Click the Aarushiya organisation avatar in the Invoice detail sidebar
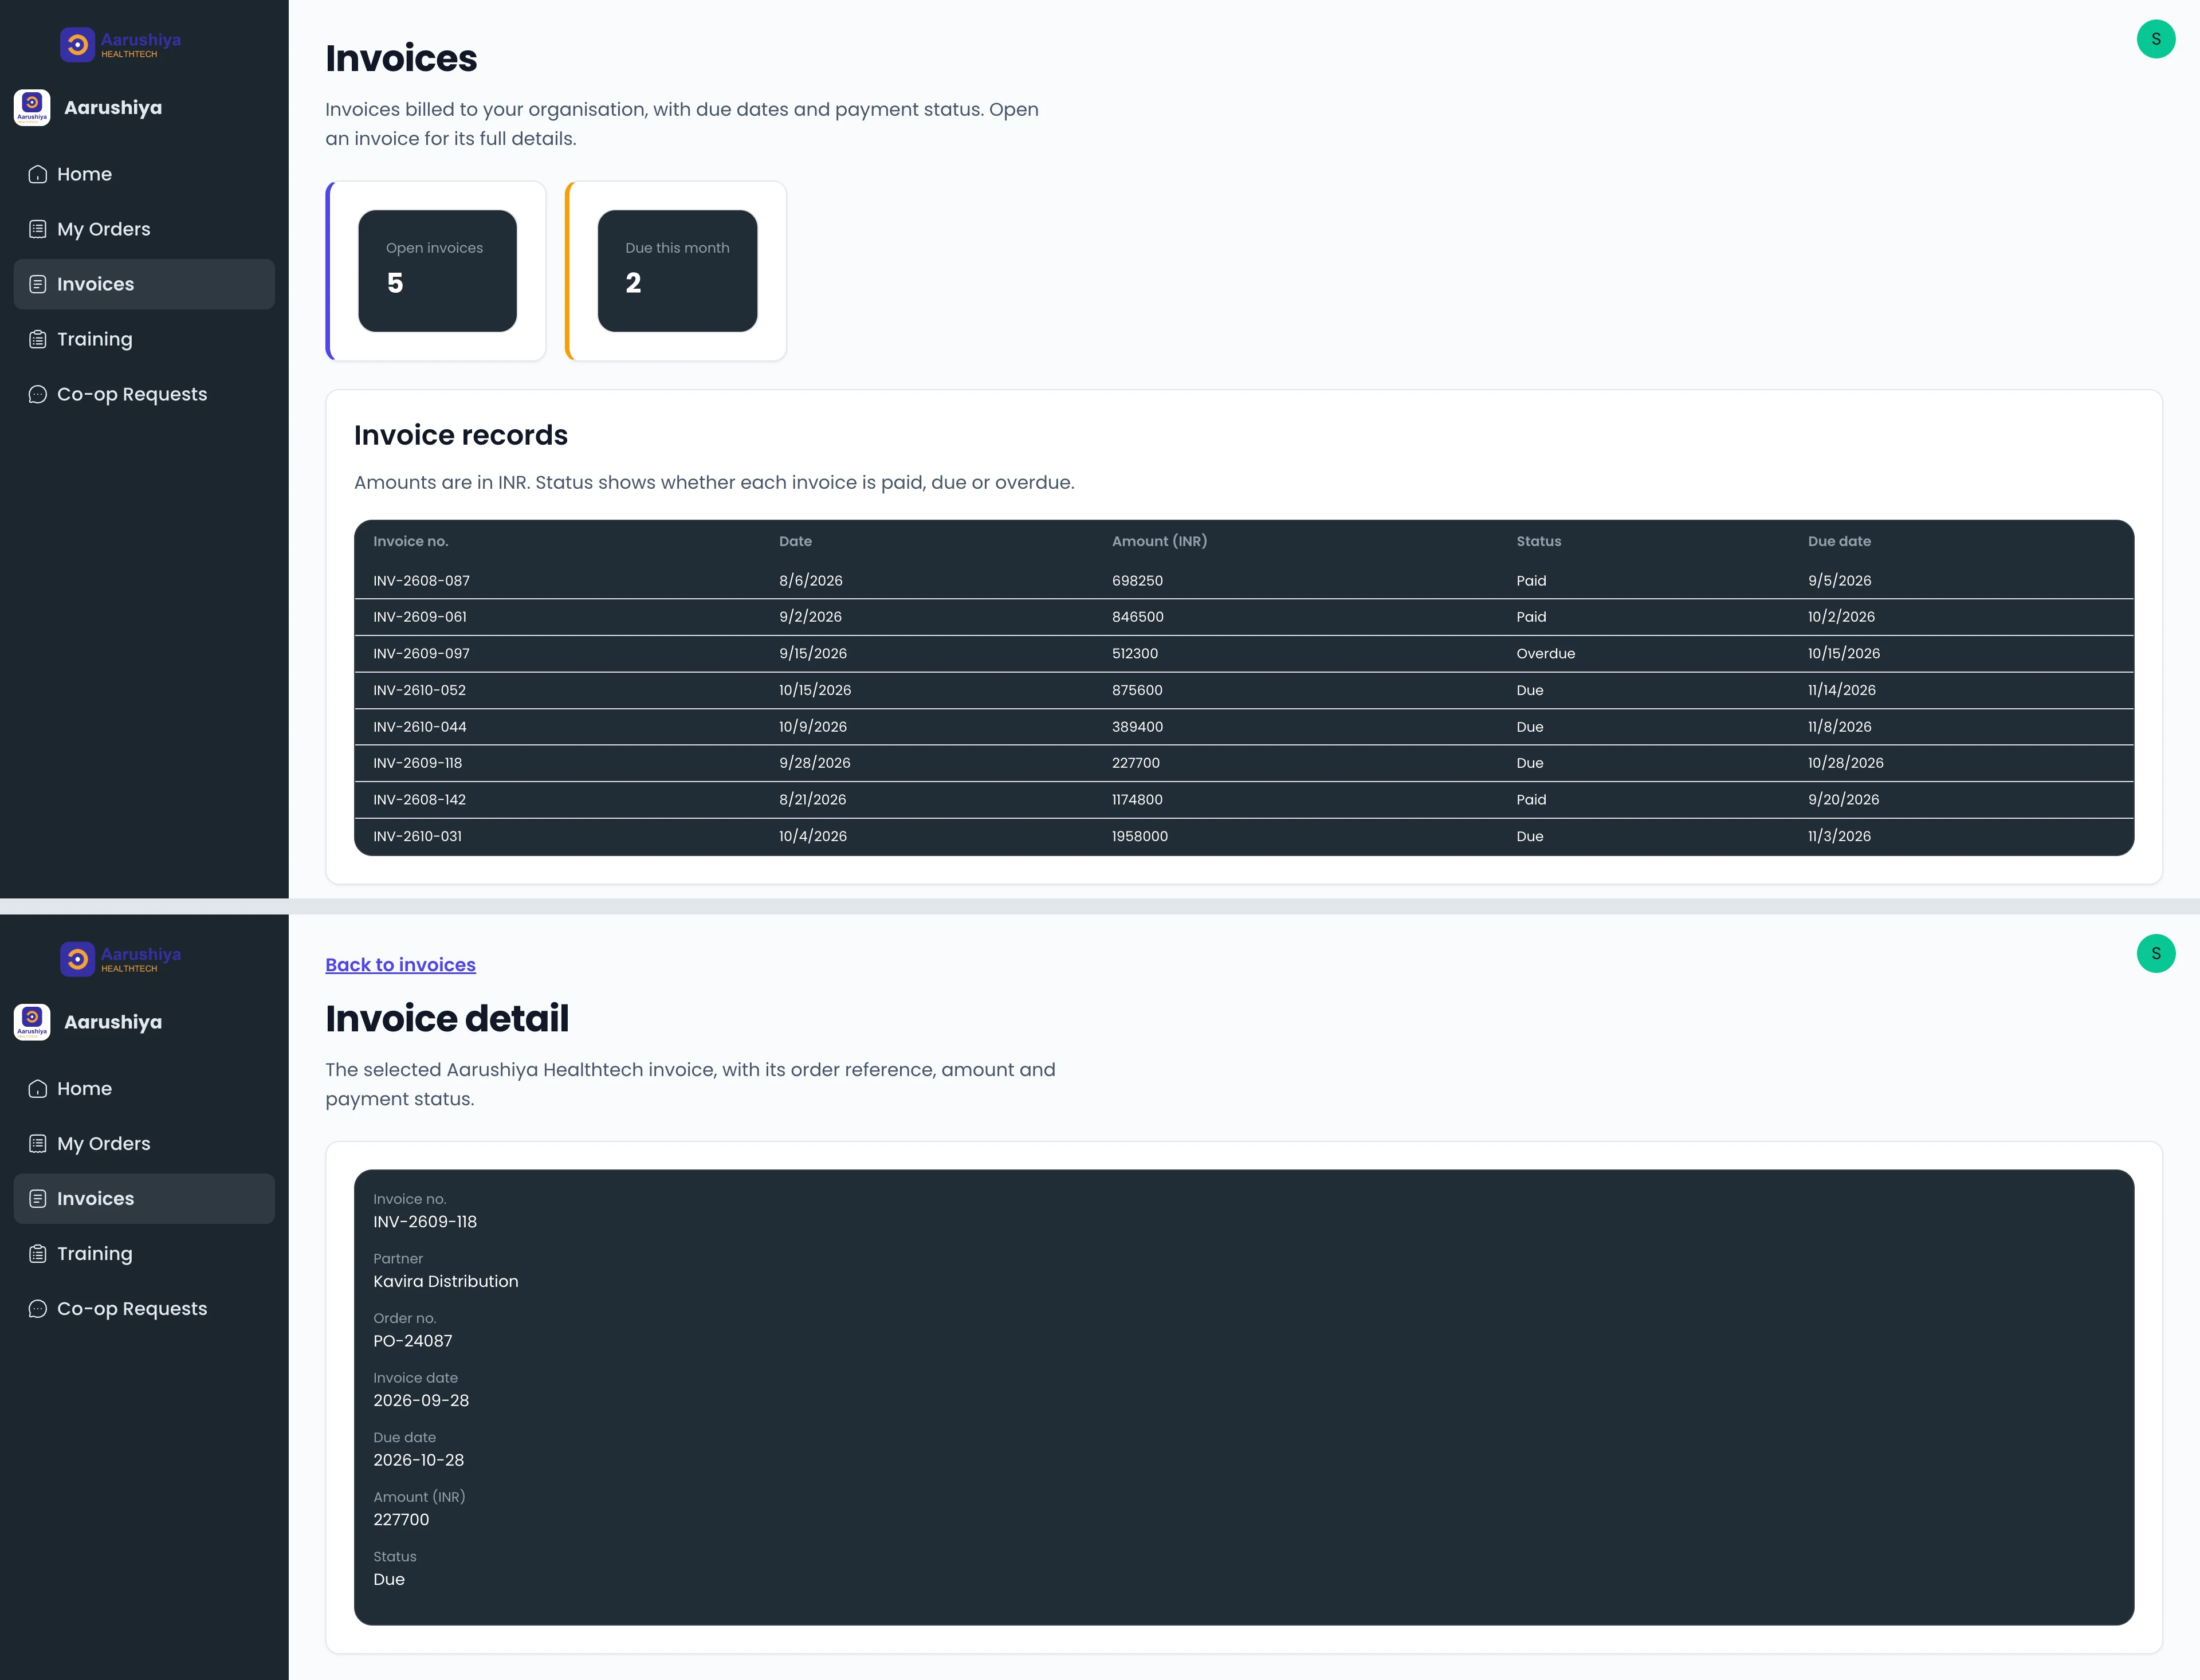This screenshot has width=2200, height=1680. [x=32, y=1022]
